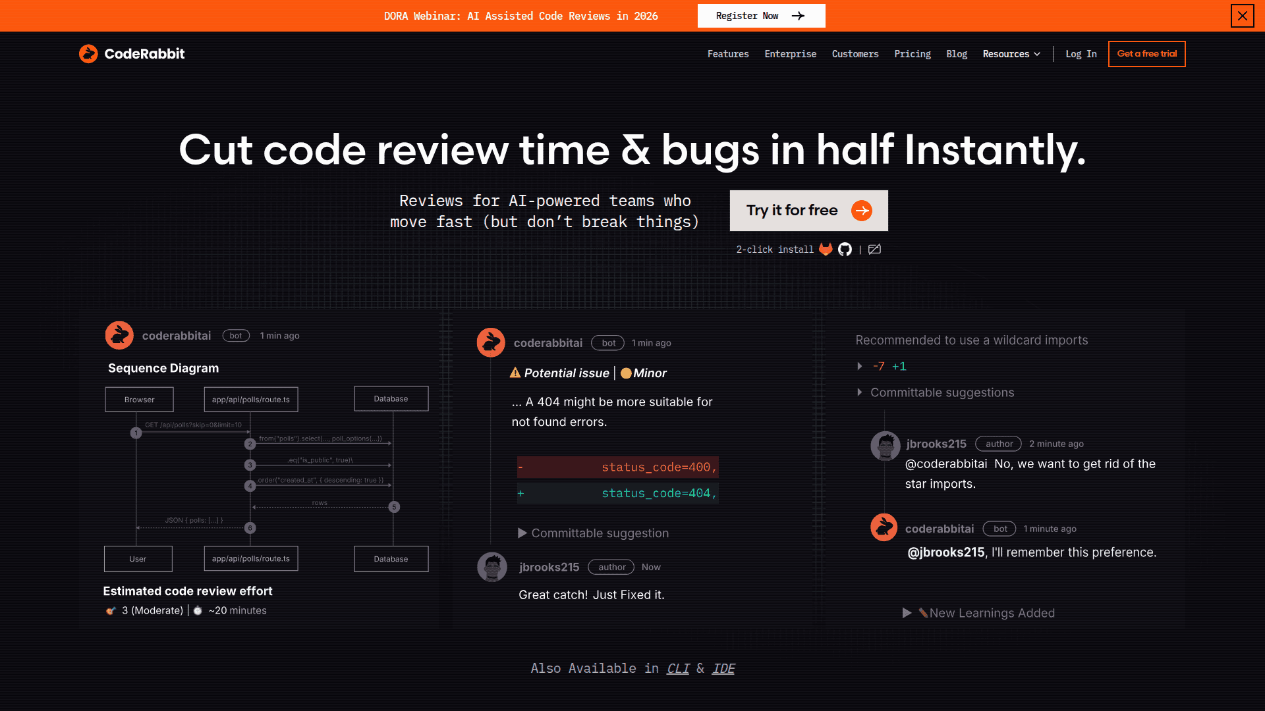This screenshot has width=1265, height=711.
Task: Dismiss the DORA webinar banner
Action: click(1243, 16)
